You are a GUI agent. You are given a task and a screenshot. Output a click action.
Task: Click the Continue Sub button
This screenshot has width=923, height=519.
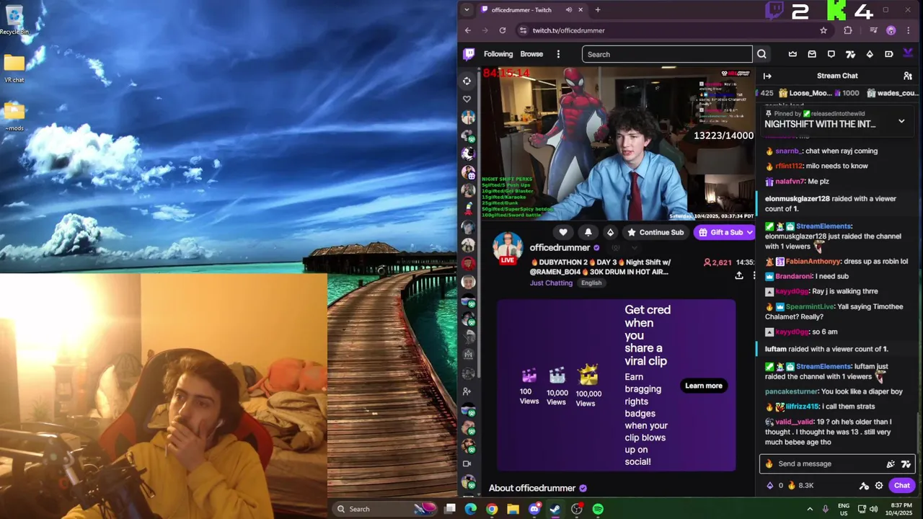(655, 232)
